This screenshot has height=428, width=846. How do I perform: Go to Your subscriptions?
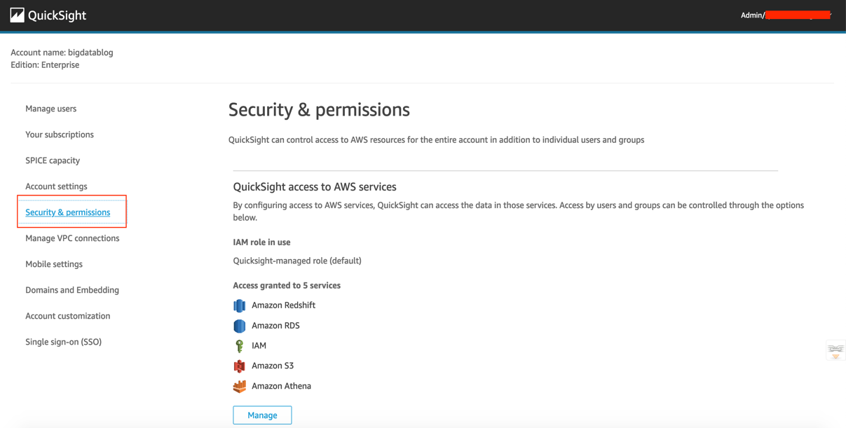60,134
